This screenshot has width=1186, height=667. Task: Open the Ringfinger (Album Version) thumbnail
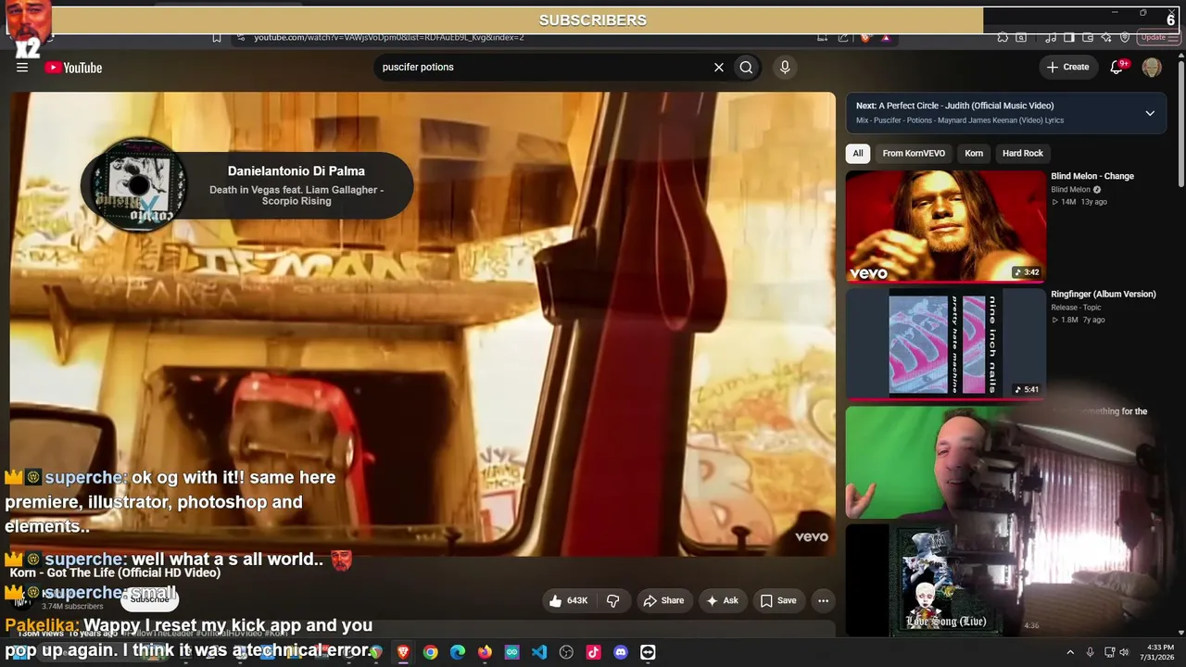pos(945,344)
